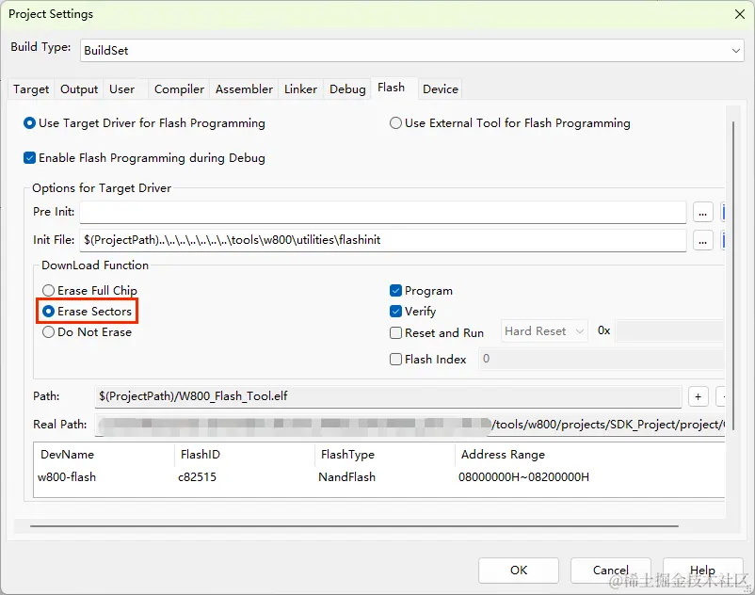Enable the Reset and Run checkbox
Screen dimensions: 755x595
(437, 333)
